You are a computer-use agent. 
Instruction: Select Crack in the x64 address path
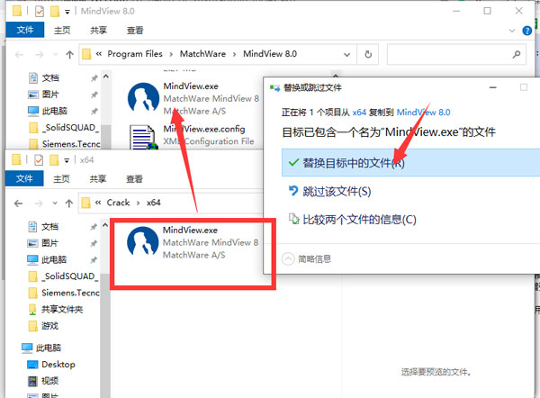(x=118, y=203)
